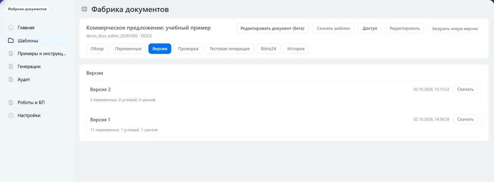Open Шаблоны section in sidebar
494x182 pixels.
pos(37,41)
